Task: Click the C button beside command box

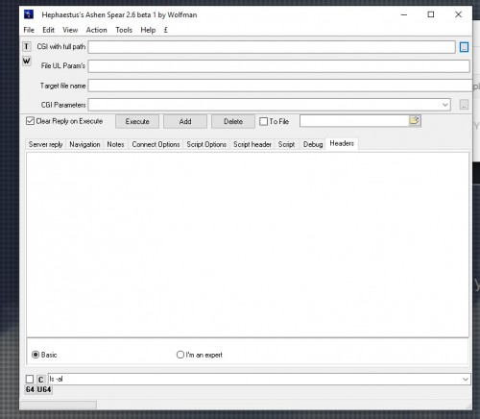Action: pos(40,380)
